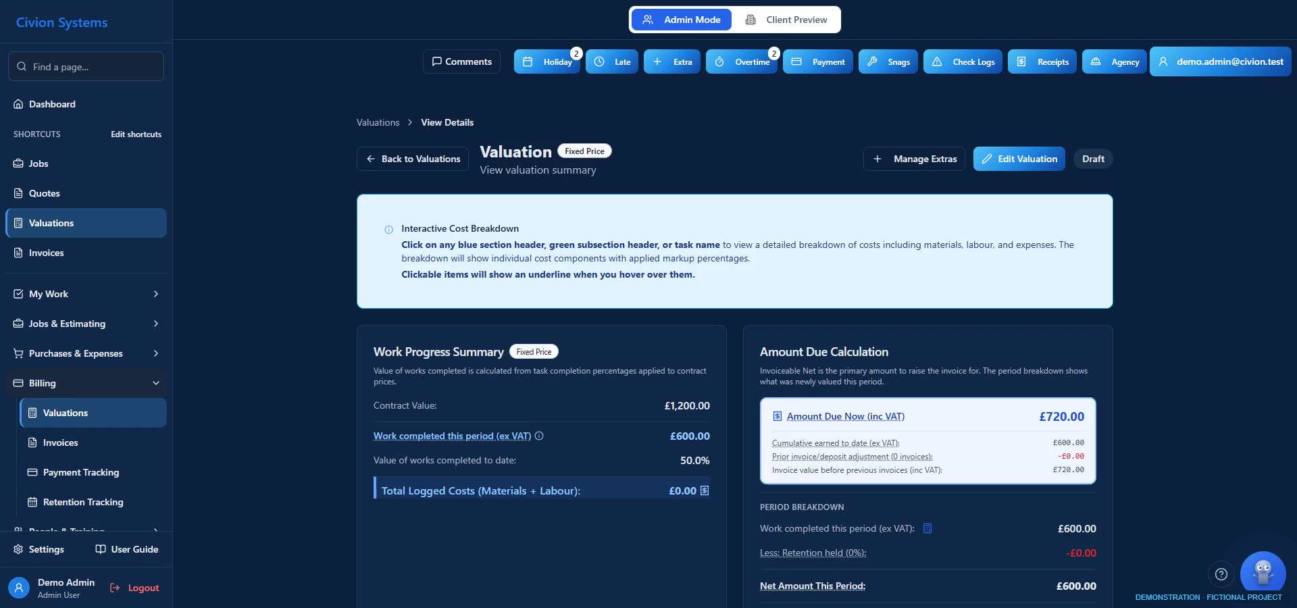Open the Overtime stopwatch button

pos(742,61)
